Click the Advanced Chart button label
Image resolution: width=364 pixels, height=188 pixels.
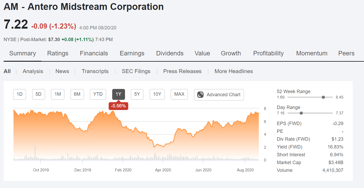point(224,95)
